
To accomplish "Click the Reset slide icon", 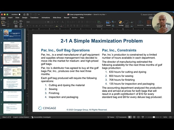I will (x=21, y=24).
